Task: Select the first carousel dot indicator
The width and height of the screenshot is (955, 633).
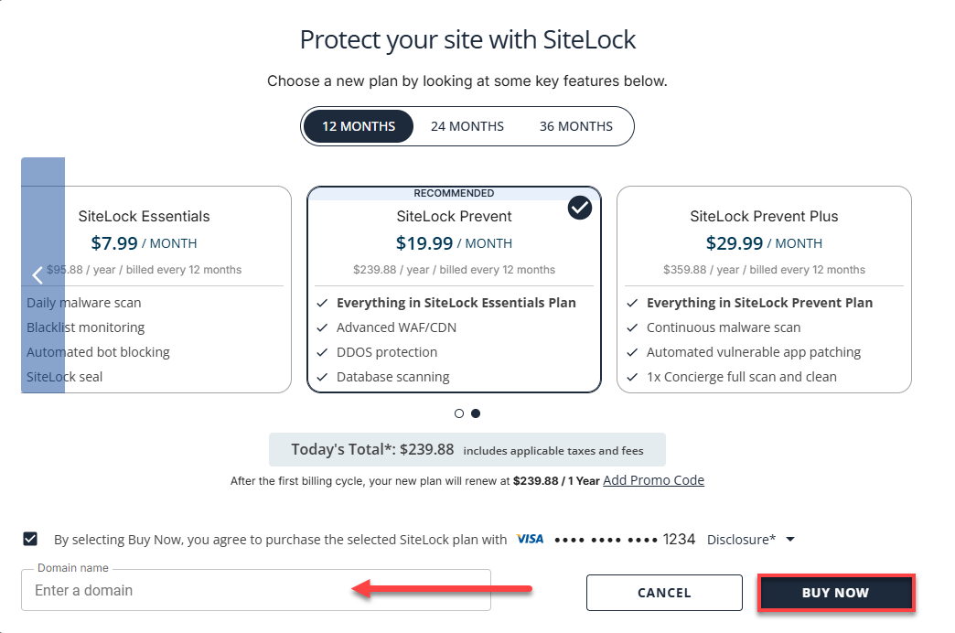Action: pos(459,413)
